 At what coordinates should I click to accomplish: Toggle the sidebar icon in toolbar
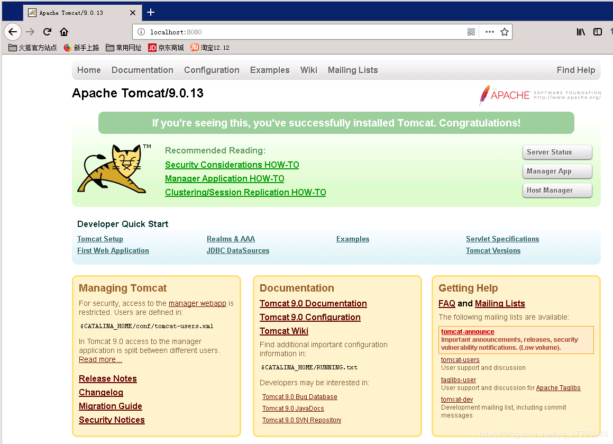point(597,32)
